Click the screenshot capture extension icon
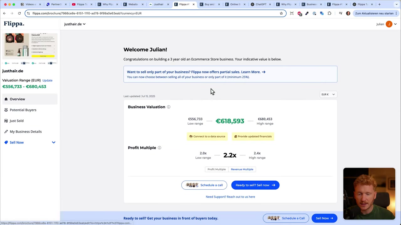401x225 pixels. click(x=292, y=13)
